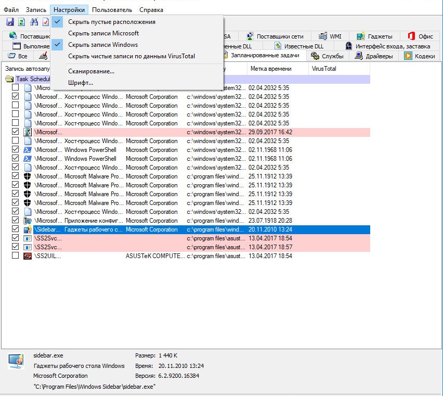Click the floppy disk Save toolbar icon
Screen dimensions: 443x396
pos(10,22)
